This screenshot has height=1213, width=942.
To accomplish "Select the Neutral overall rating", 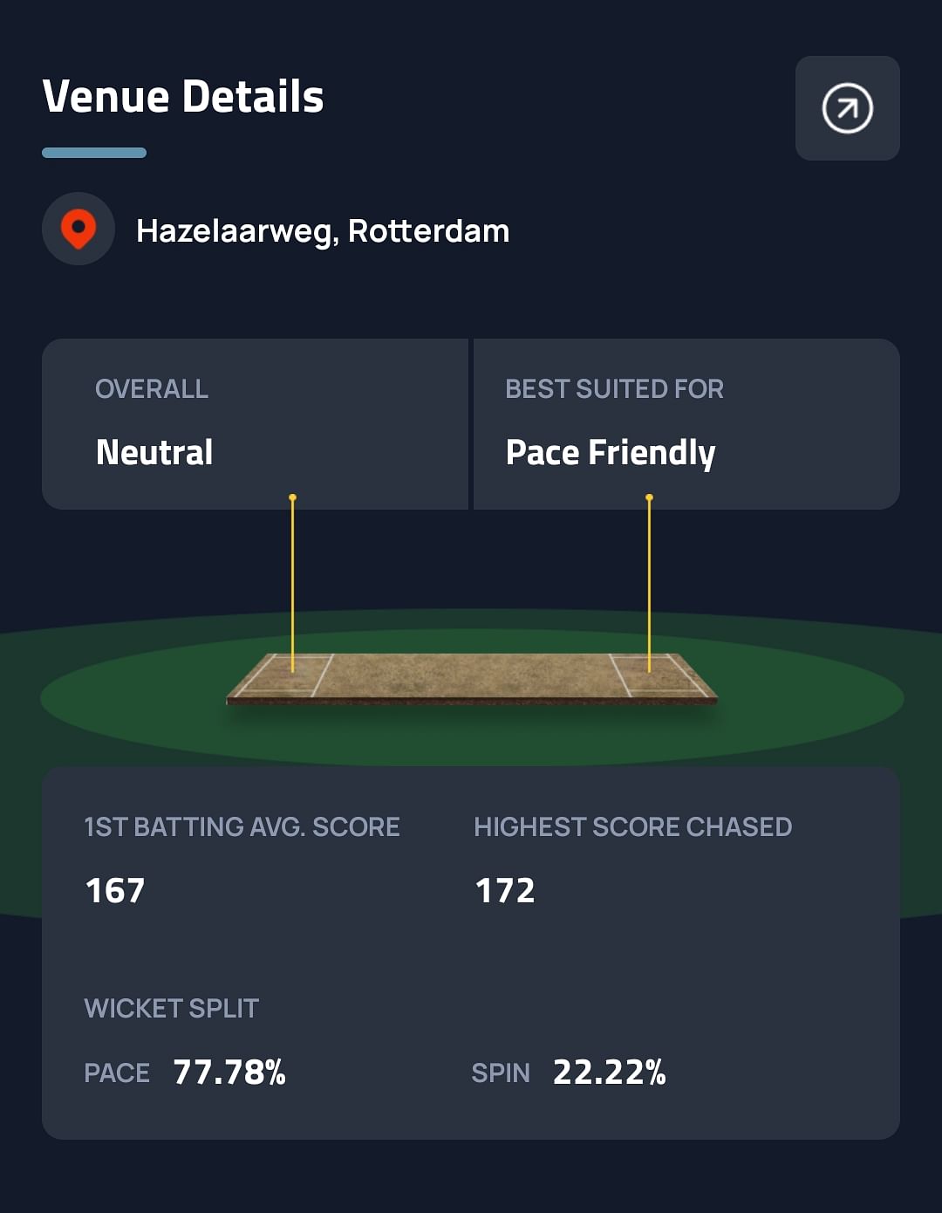I will (x=154, y=452).
